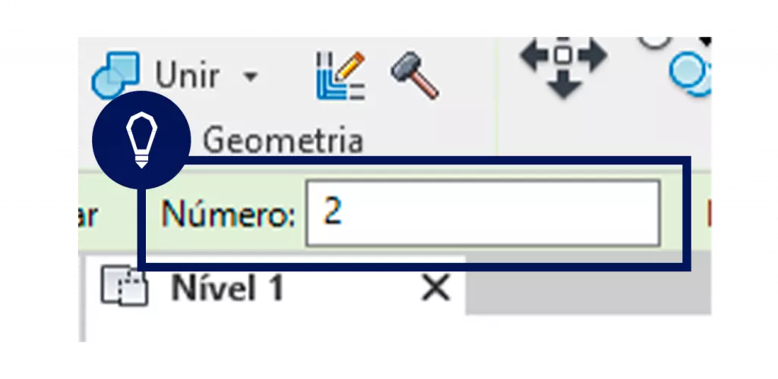Click the floor plan icon on Nível 1 tab
The width and height of the screenshot is (778, 379).
click(125, 287)
